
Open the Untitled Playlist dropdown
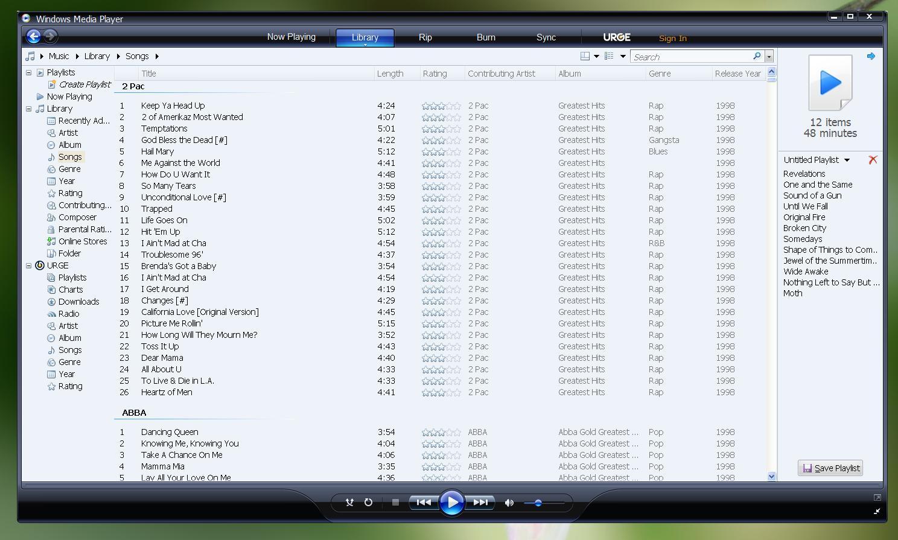847,160
